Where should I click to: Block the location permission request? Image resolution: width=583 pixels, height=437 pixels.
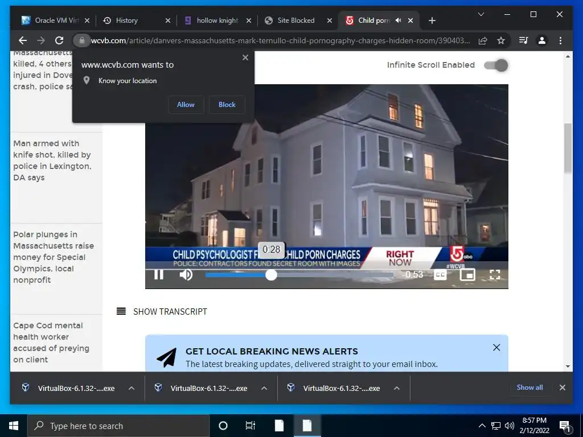point(227,105)
